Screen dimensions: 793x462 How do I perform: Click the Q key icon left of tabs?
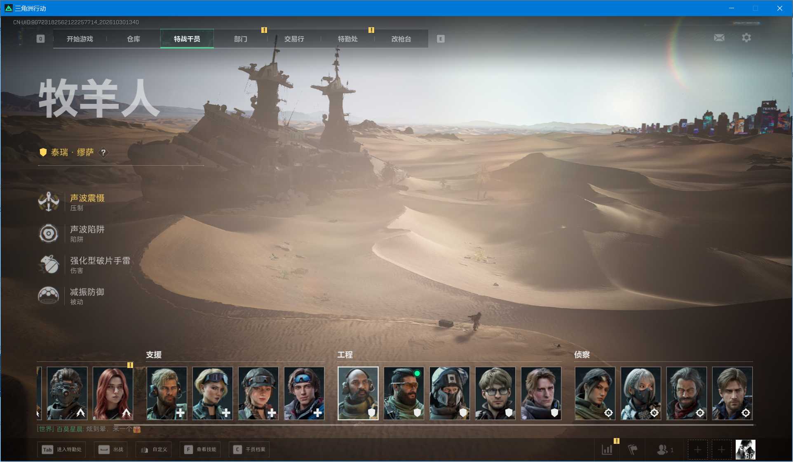coord(40,39)
